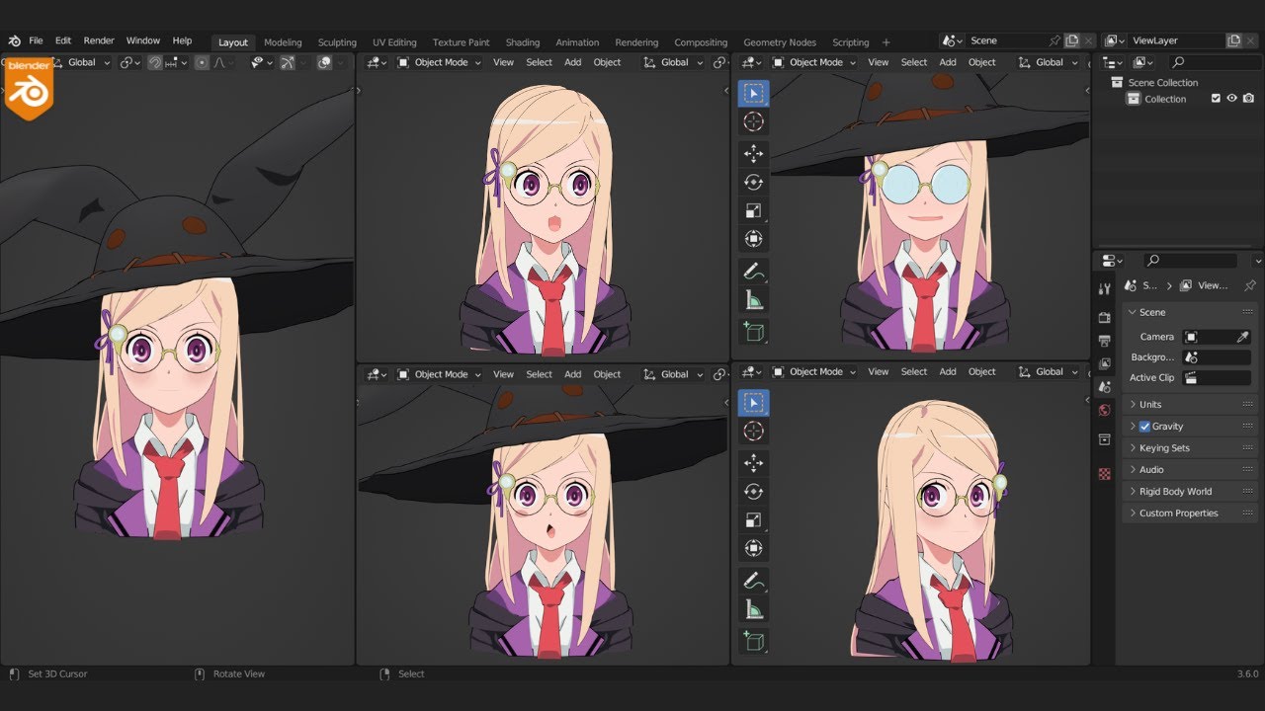Screen dimensions: 1265x711
Task: Open the World properties tab
Action: pos(1105,410)
